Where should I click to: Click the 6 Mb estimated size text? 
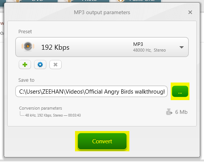(x=181, y=112)
